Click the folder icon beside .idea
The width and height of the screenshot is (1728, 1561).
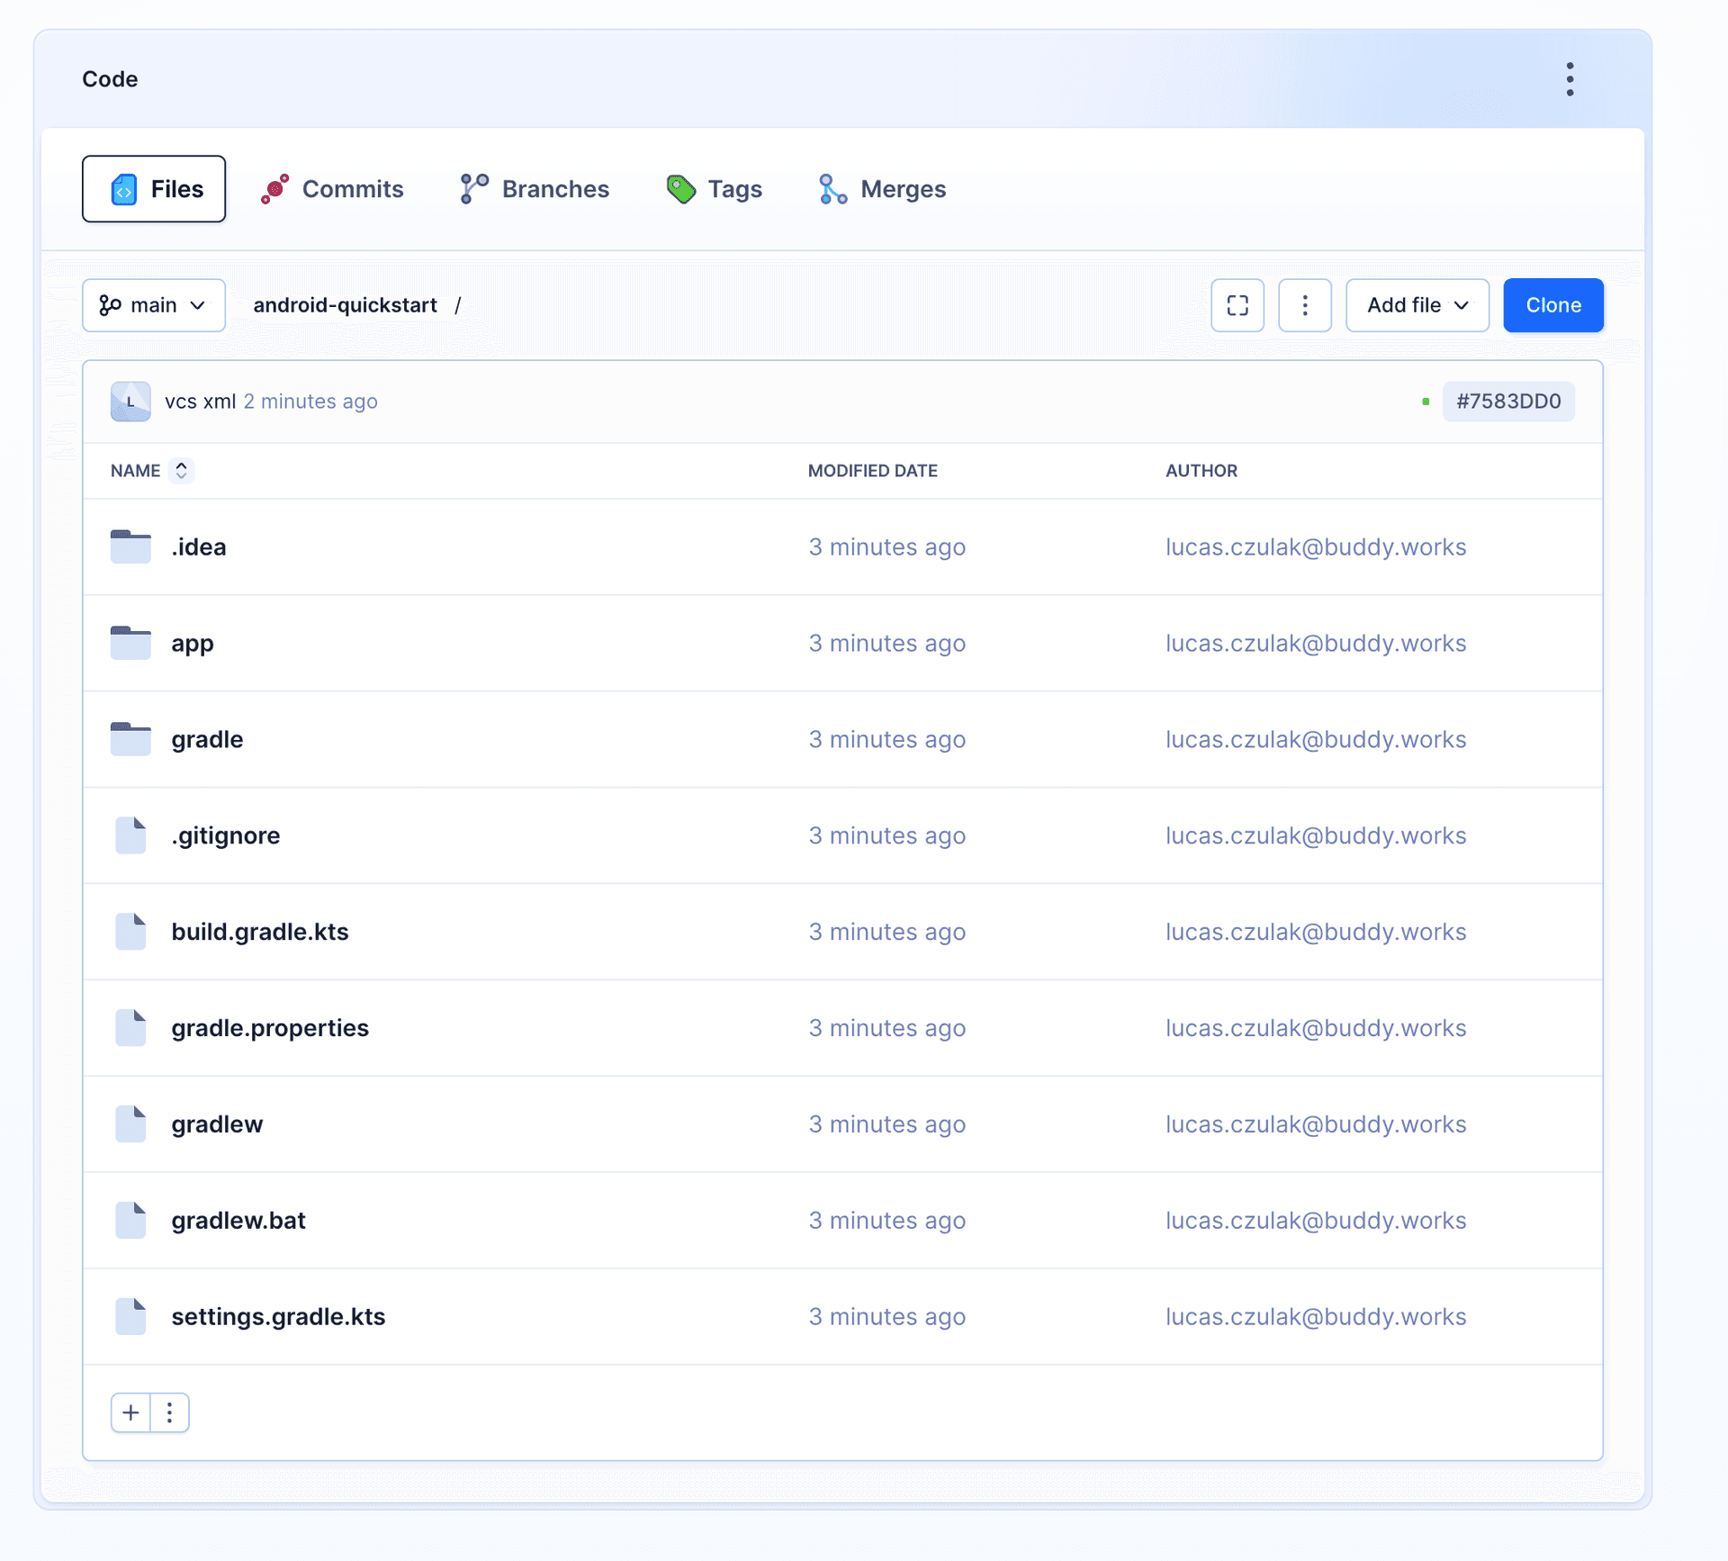(130, 546)
